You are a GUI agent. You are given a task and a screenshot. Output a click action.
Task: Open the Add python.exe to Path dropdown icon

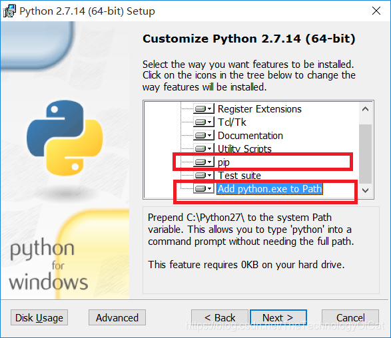coord(204,188)
